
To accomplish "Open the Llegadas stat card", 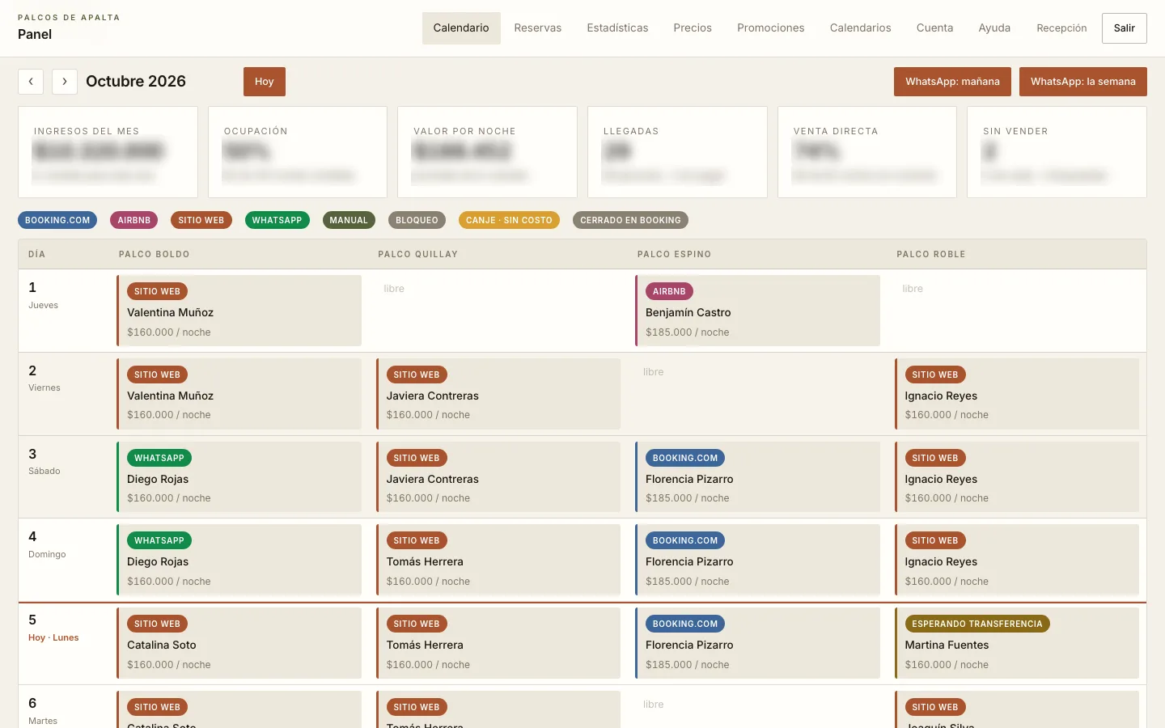I will [x=677, y=152].
